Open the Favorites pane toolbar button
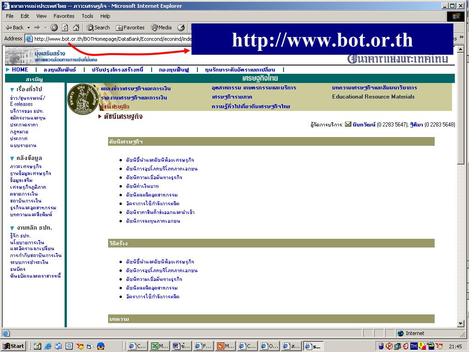Viewport: 469px width, 352px height. 130,27
